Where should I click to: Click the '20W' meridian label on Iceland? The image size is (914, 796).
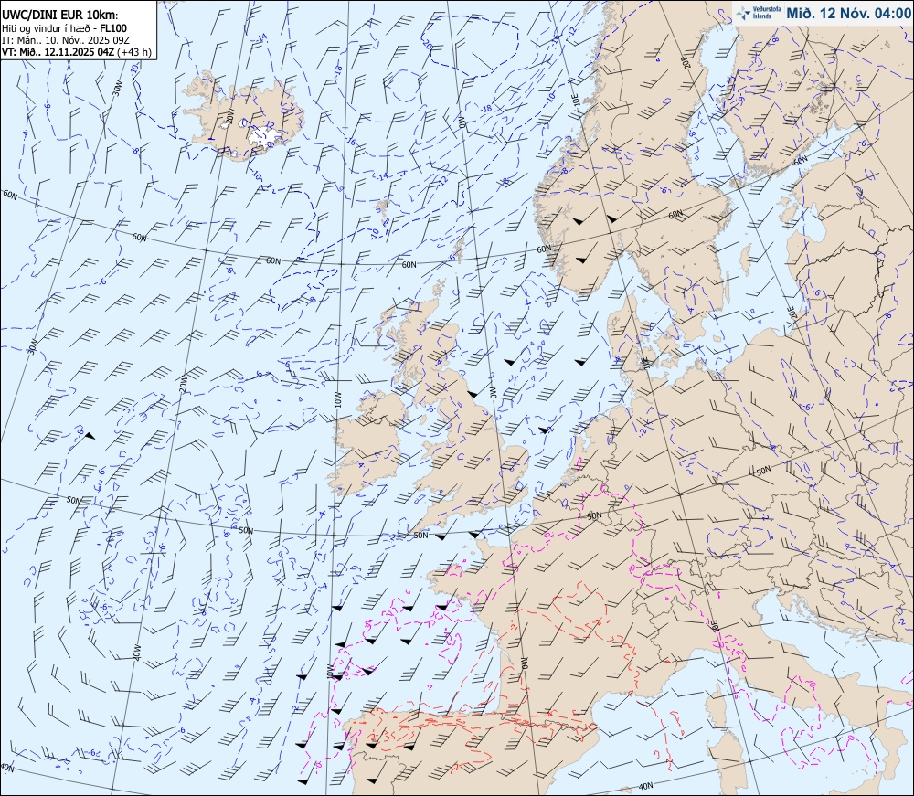(230, 114)
